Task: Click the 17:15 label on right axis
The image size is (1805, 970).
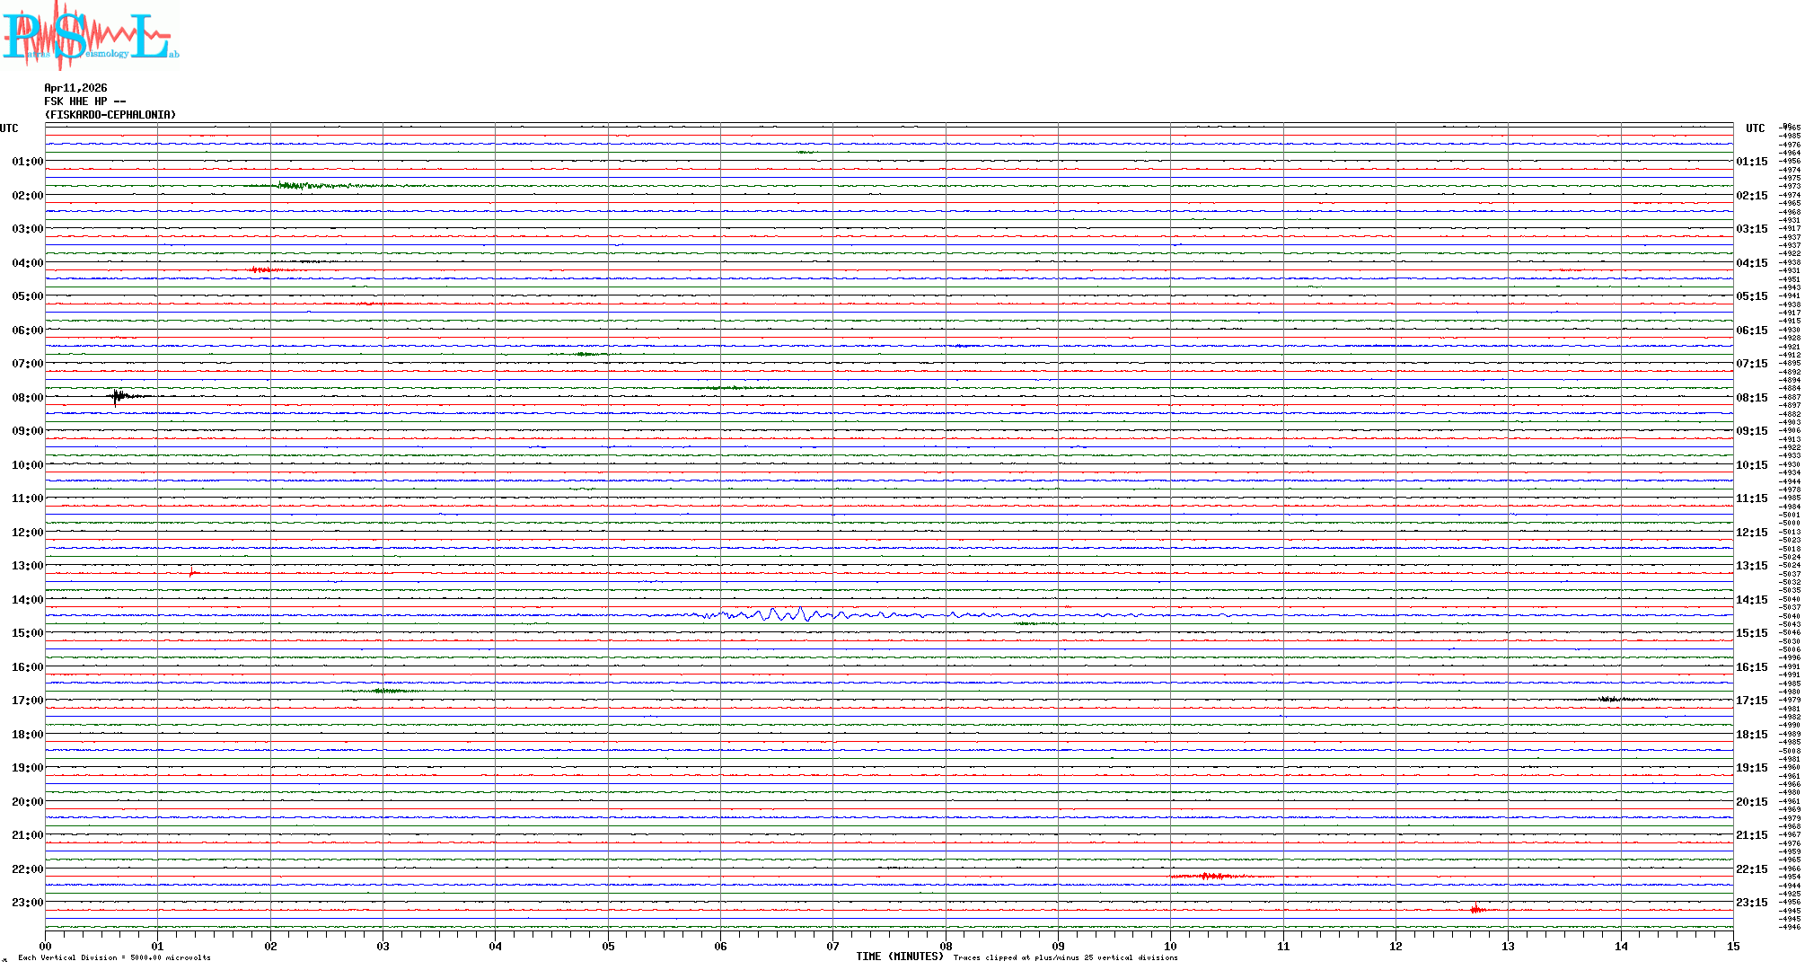Action: (x=1751, y=701)
